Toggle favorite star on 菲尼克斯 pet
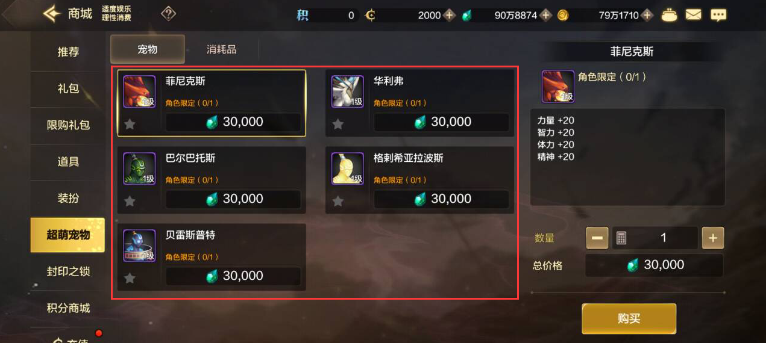Screen dimensions: 766x343 coord(130,124)
